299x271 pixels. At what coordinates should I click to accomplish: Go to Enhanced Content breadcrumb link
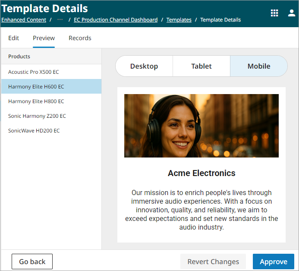(24, 20)
